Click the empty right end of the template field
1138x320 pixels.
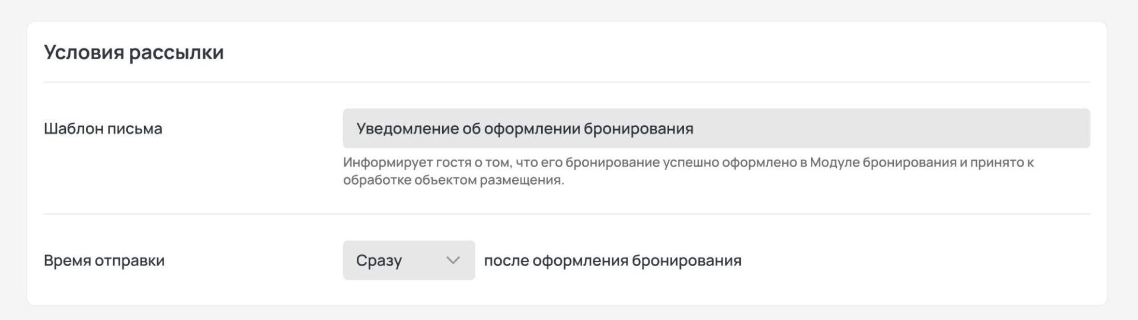coord(1008,129)
